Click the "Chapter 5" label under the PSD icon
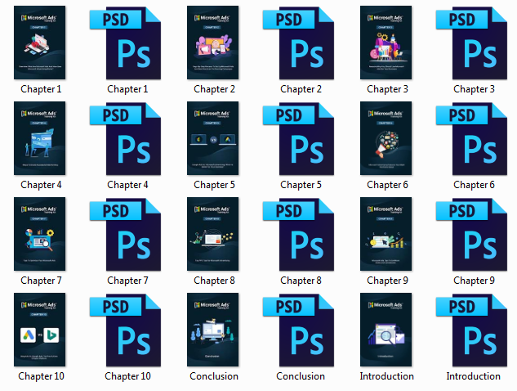The width and height of the screenshot is (517, 391). [301, 185]
